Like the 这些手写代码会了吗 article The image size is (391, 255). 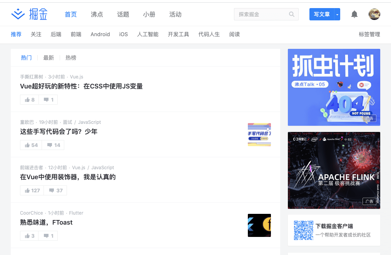pyautogui.click(x=31, y=145)
